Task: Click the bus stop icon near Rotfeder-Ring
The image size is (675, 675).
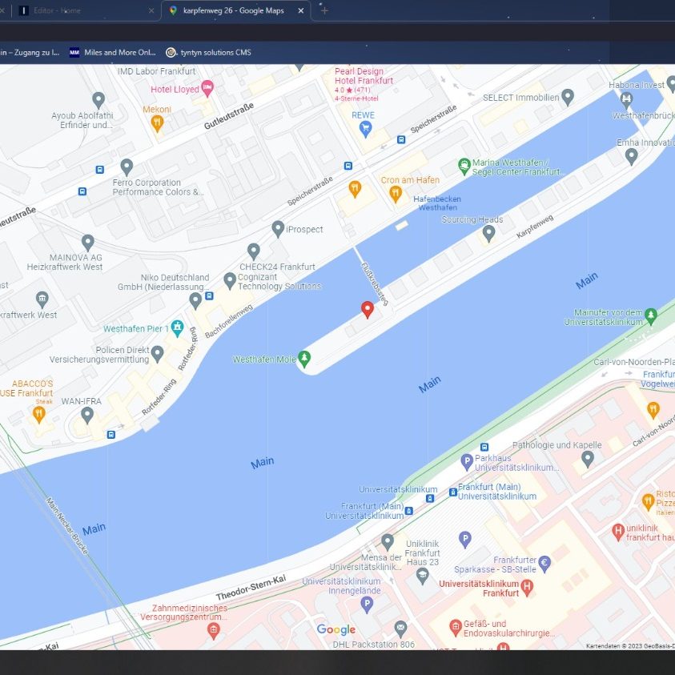Action: 111,434
